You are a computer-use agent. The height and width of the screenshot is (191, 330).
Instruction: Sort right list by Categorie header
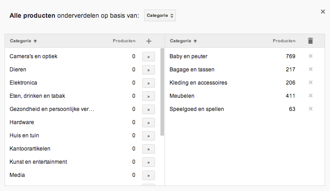[x=183, y=41]
